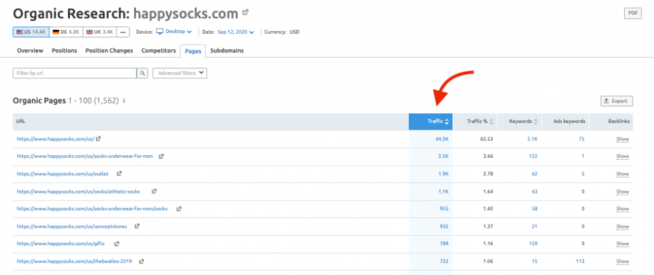Select the UK 3.4K database button
Image resolution: width=654 pixels, height=275 pixels.
[100, 32]
